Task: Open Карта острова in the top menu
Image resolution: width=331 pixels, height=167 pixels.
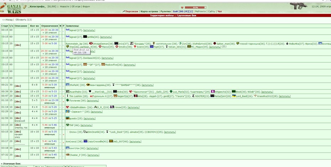Action: (149, 12)
